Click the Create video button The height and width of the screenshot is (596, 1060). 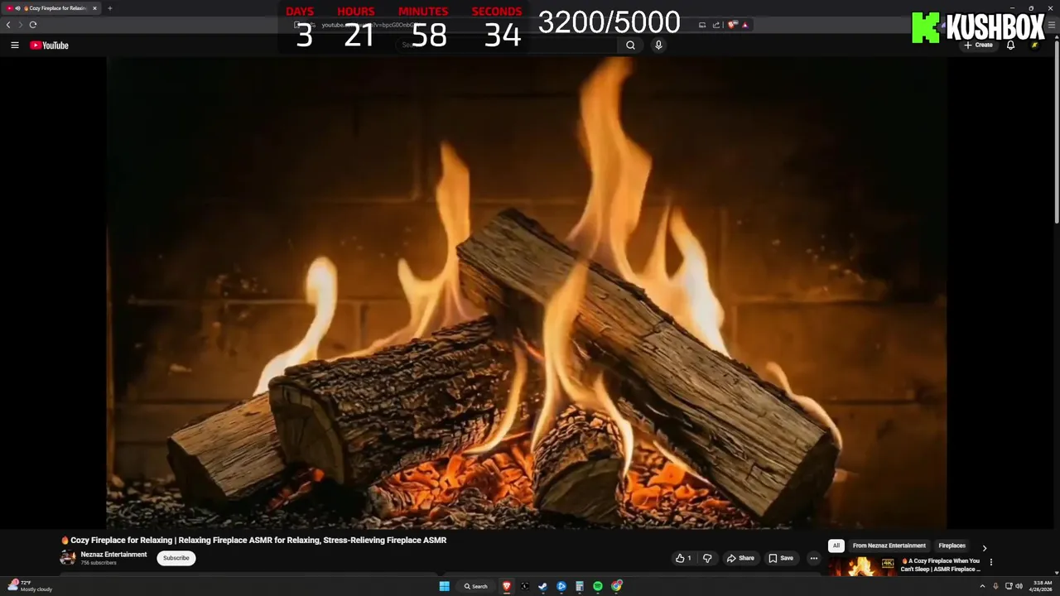point(978,45)
